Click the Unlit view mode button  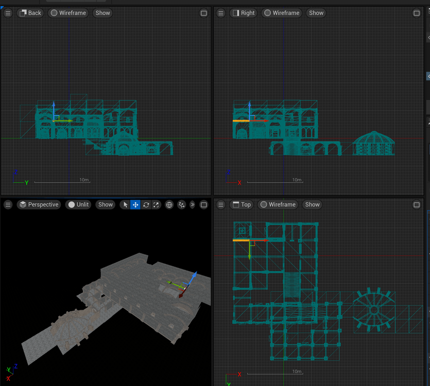(78, 204)
